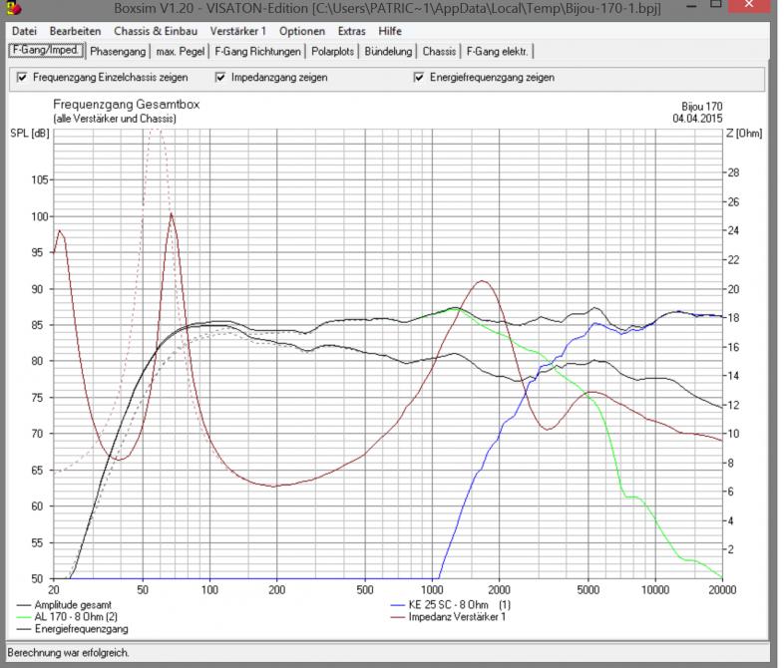
Task: Uncheck 'Energiefrequenzgang zeigen' option
Action: 419,77
